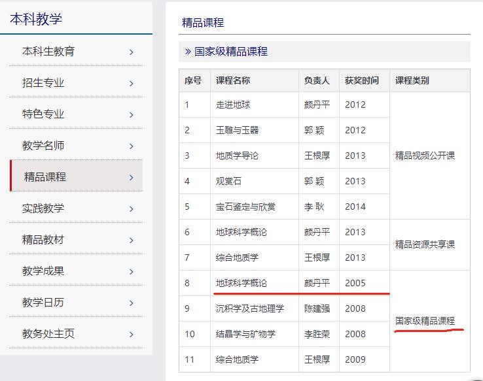Click chevron arrow next to 实践教学
483x381 pixels.
pos(132,208)
